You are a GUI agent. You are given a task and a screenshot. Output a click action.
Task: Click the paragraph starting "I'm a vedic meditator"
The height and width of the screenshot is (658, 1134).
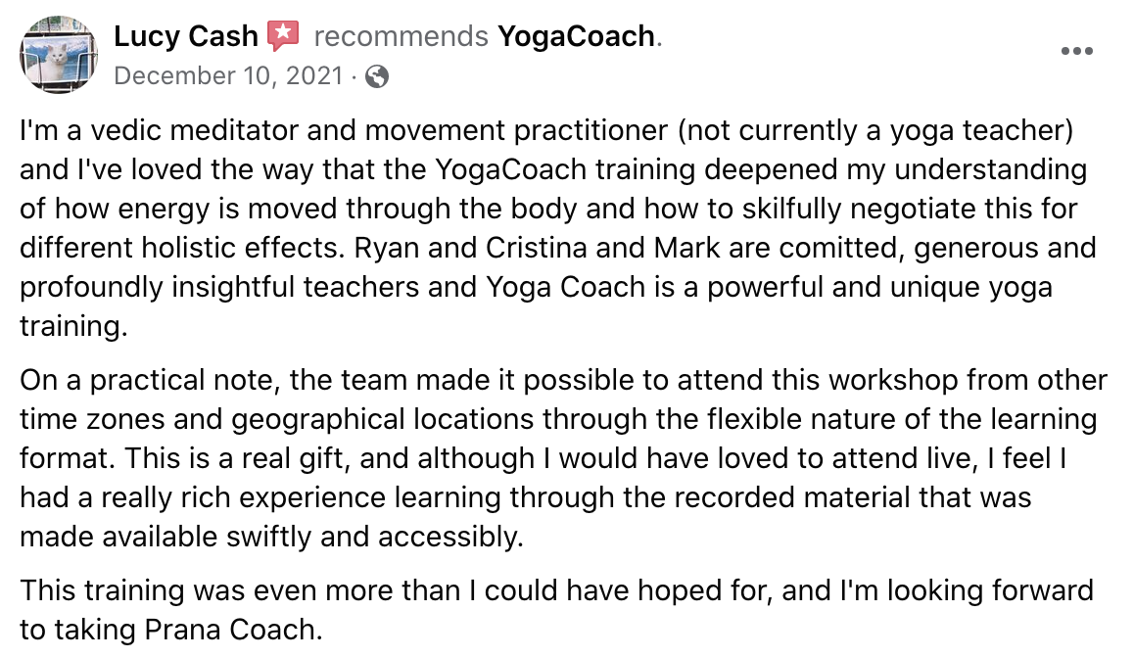pos(557,228)
